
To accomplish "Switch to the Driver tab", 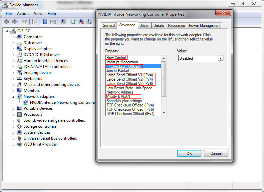I will coord(144,26).
